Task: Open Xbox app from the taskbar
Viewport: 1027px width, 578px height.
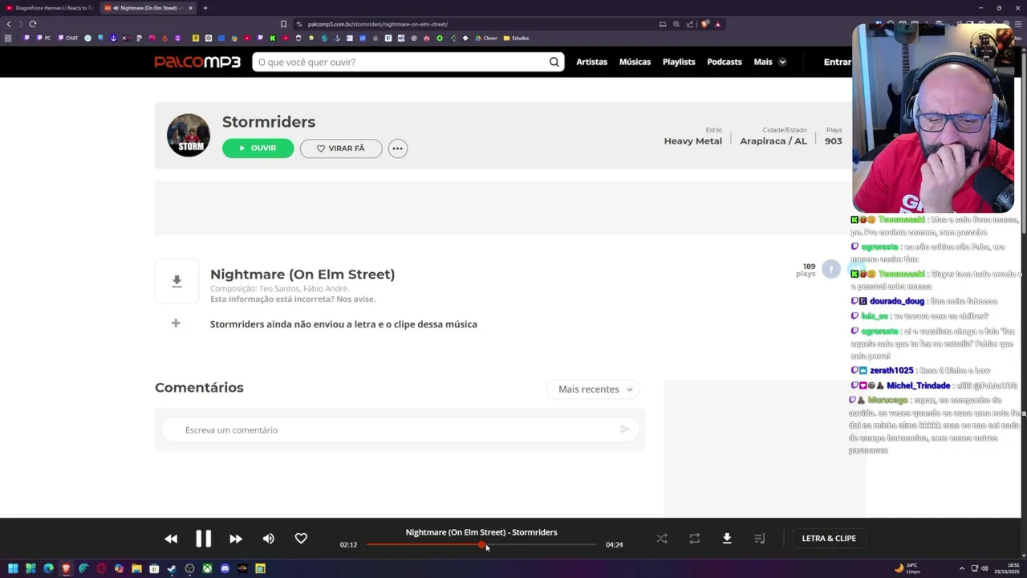Action: coord(207,568)
